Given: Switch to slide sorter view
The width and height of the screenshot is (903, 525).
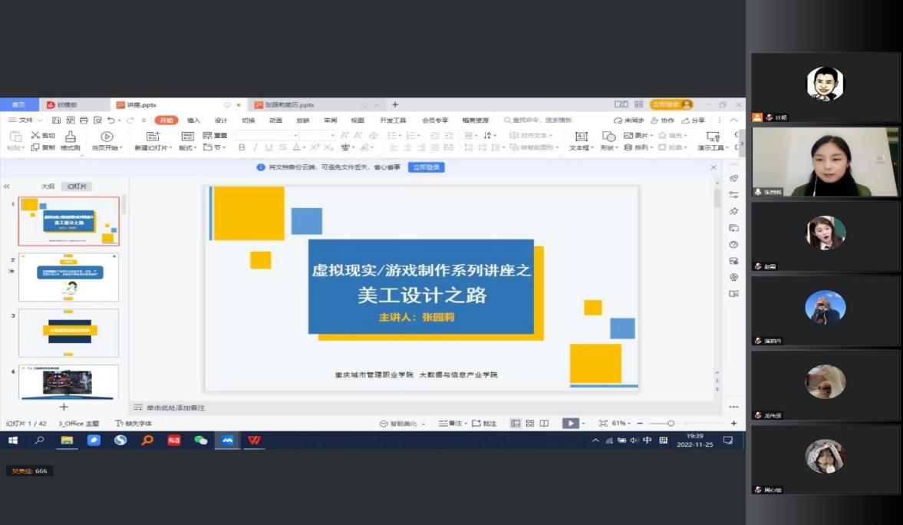Looking at the screenshot, I should (530, 424).
